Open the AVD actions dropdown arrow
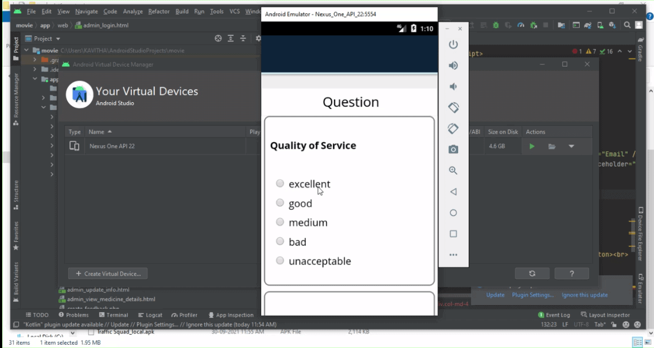 (571, 146)
